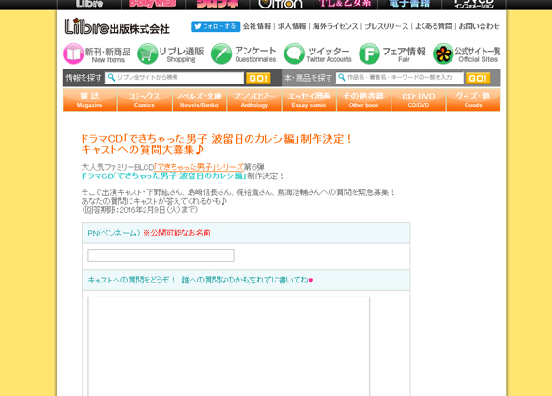Click the pen name text field
Screen dimensions: 552x396
(161, 255)
